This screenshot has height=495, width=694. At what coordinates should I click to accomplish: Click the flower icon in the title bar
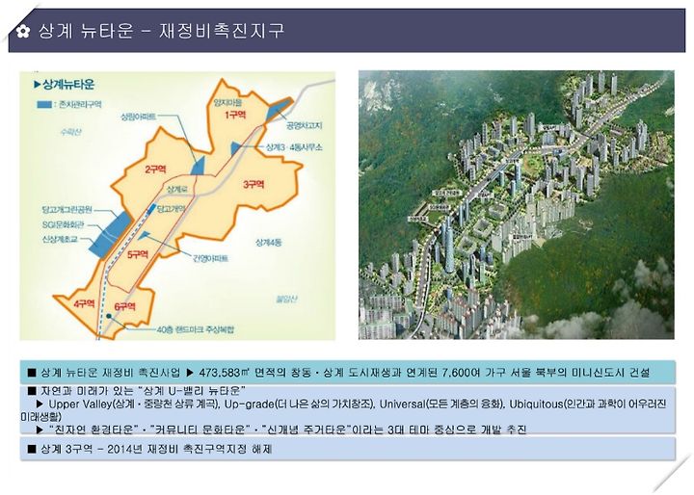[x=23, y=31]
